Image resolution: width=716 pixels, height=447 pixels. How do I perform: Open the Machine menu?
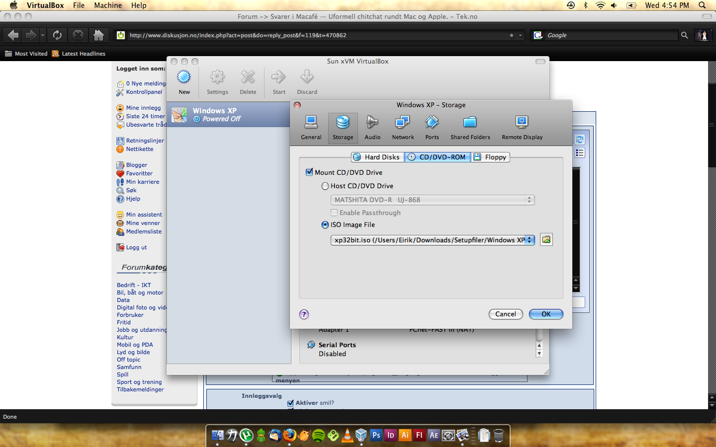click(x=108, y=5)
